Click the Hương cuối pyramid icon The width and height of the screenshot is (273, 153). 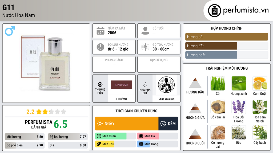pos(195,134)
